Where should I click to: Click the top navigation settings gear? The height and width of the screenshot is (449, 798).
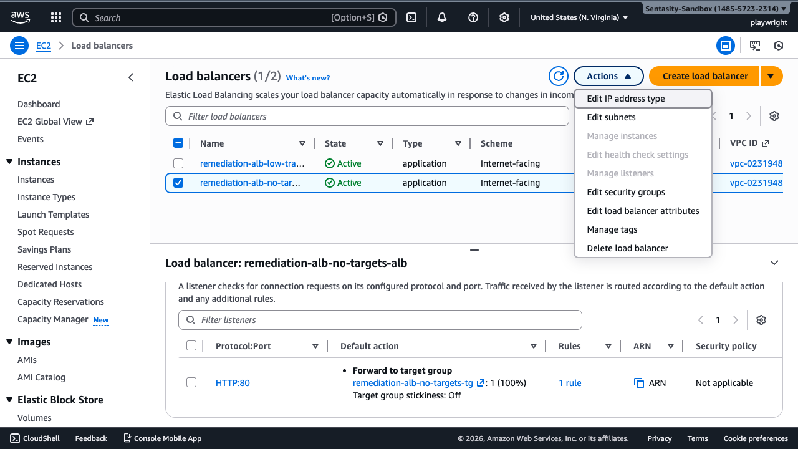pos(504,17)
